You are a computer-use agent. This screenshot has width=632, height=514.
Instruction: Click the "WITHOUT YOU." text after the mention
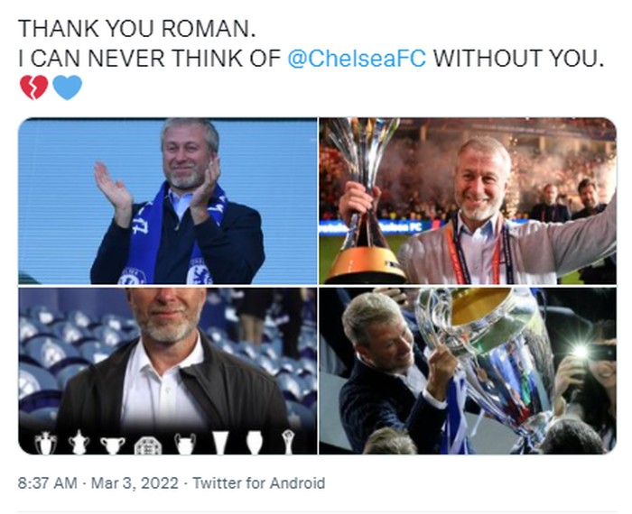pos(516,59)
